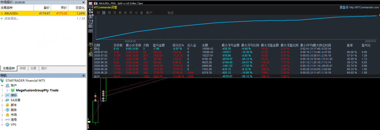Image resolution: width=380 pixels, height=130 pixels.
Task: Click the 总手数 column header
Action: [x=118, y=45]
